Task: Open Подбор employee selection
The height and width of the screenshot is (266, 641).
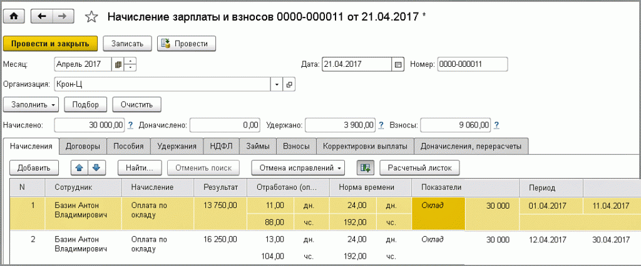Action: [85, 104]
